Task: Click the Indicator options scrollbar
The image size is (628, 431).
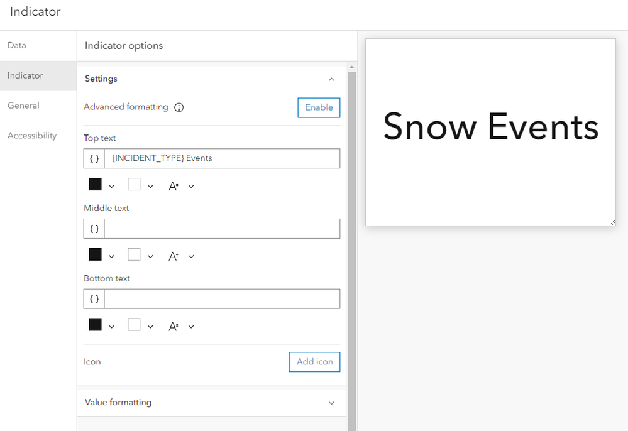Action: [x=351, y=251]
